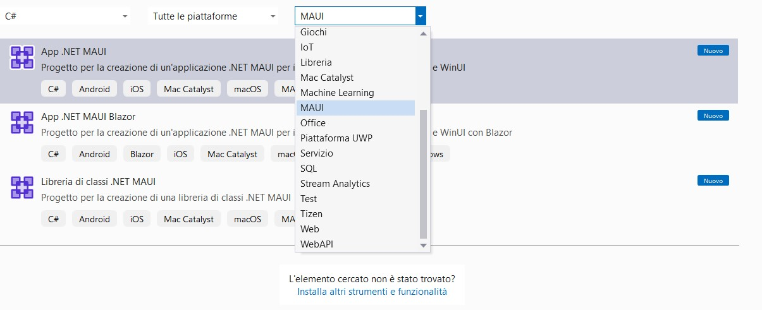Select Giochi in the project type list
Viewport: 762px width, 310px height.
coord(356,32)
